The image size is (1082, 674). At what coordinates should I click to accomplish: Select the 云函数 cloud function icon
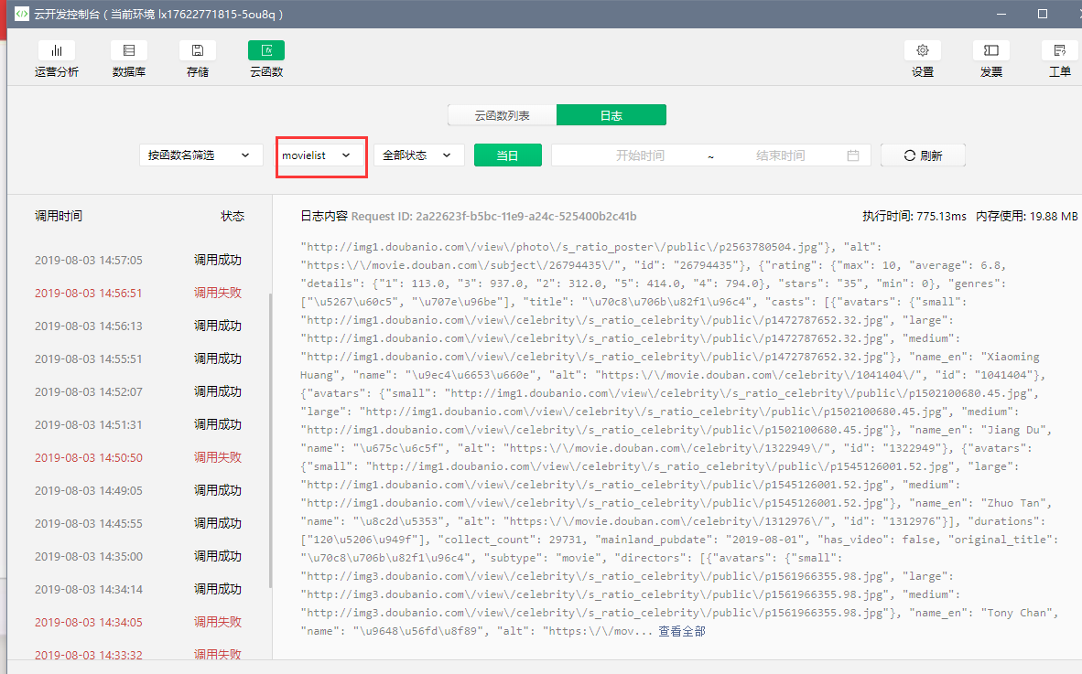[x=266, y=50]
